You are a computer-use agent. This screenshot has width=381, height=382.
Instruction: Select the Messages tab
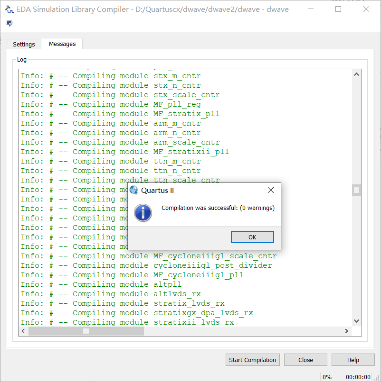[x=62, y=44]
